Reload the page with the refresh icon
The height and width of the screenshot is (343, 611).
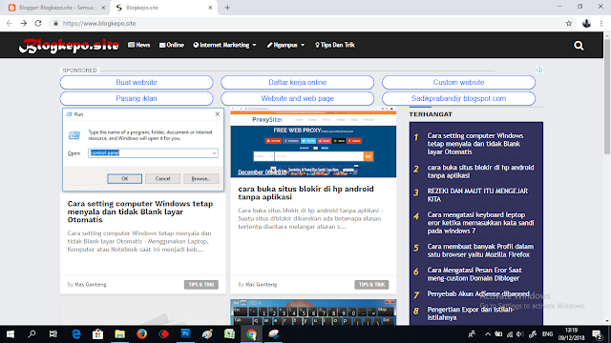38,23
